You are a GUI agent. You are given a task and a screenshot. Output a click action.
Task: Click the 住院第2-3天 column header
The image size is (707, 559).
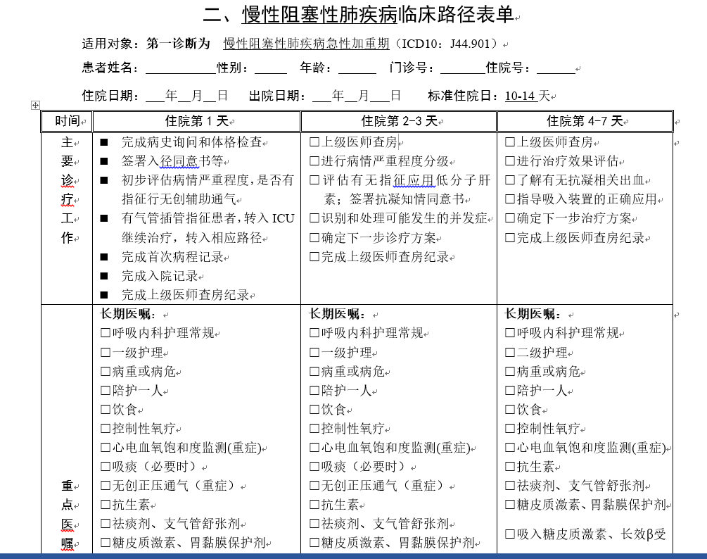399,121
